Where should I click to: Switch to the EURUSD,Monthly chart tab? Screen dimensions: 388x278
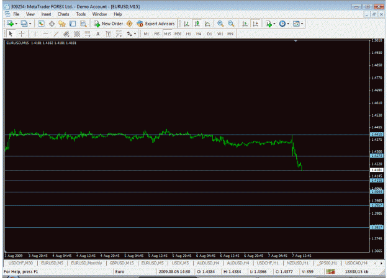coord(86,263)
